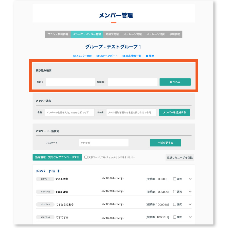The height and width of the screenshot is (228, 228).
Task: Check the 選択 box for テスト太郎
Action: [x=175, y=179]
